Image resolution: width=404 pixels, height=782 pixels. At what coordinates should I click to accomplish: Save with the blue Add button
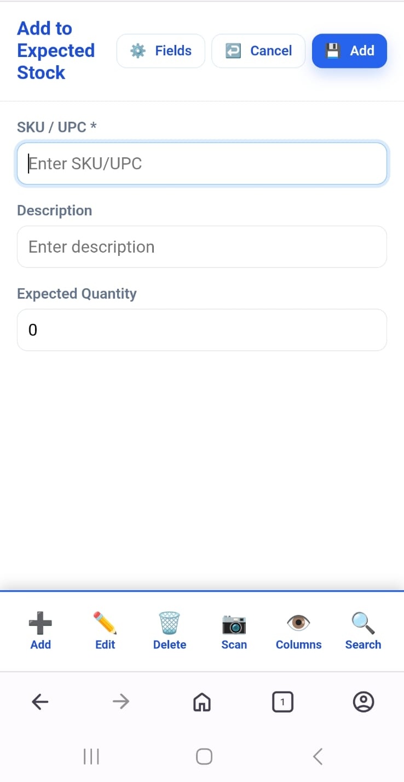point(349,51)
